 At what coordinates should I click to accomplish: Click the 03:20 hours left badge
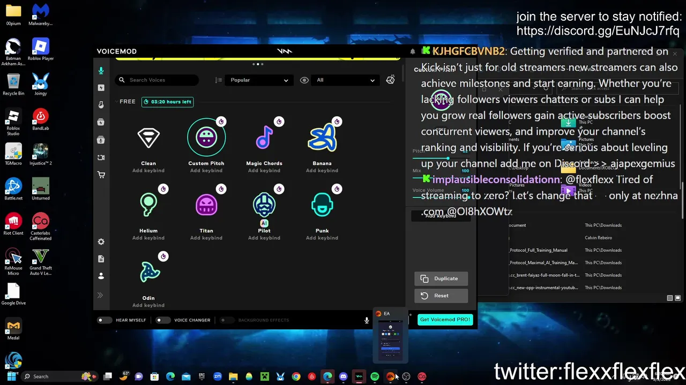click(167, 102)
